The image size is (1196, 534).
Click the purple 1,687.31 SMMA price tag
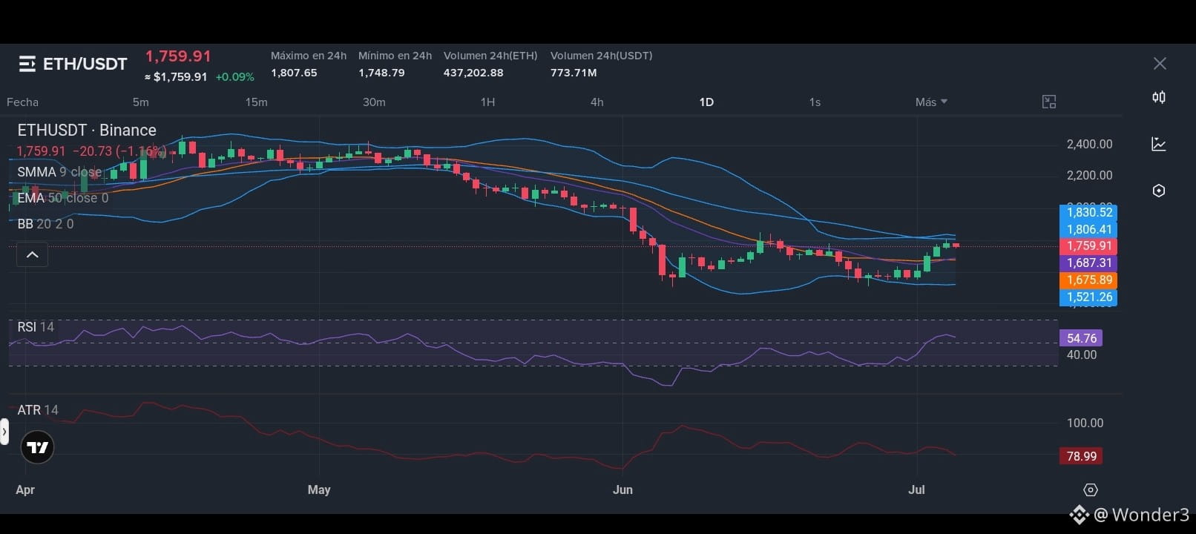1088,263
